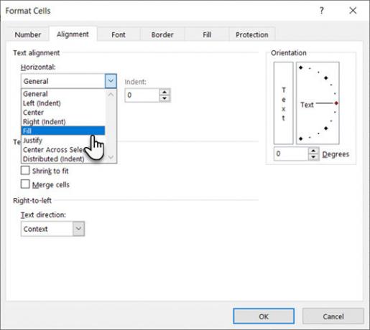Screen dimensions: 370x330
Task: Click the Help question mark icon
Action: (322, 11)
